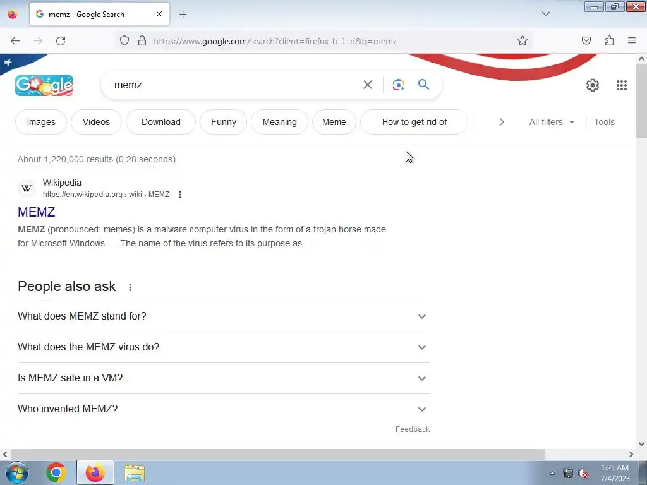Select the Meaning filter chip
The image size is (647, 485).
[280, 122]
